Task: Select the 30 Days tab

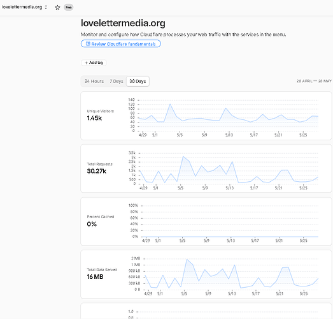Action: point(138,81)
